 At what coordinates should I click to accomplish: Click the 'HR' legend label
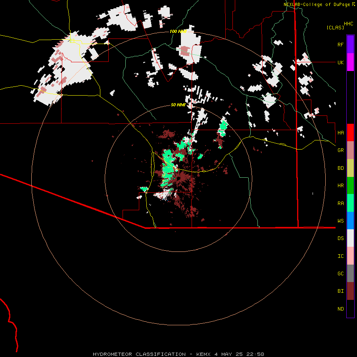(x=340, y=186)
